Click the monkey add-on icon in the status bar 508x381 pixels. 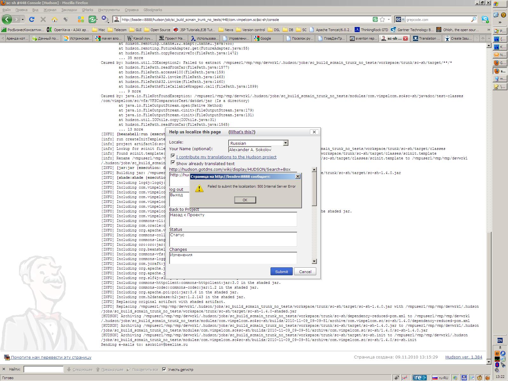pyautogui.click(x=479, y=378)
